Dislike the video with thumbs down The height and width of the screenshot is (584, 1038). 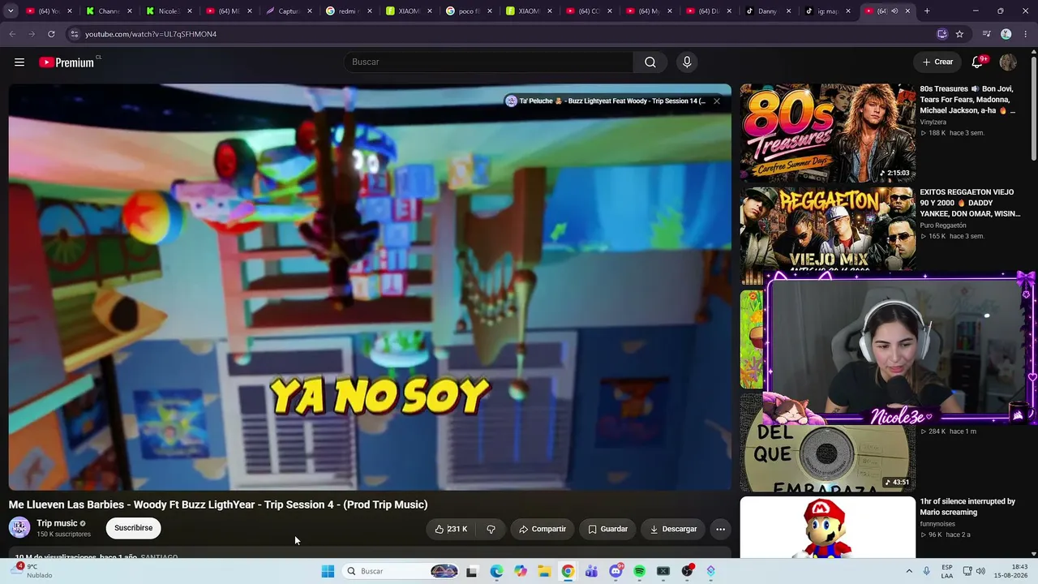(x=491, y=529)
